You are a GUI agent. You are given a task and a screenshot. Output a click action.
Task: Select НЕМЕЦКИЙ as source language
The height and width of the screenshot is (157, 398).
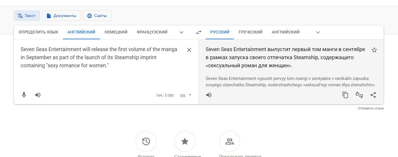116,32
